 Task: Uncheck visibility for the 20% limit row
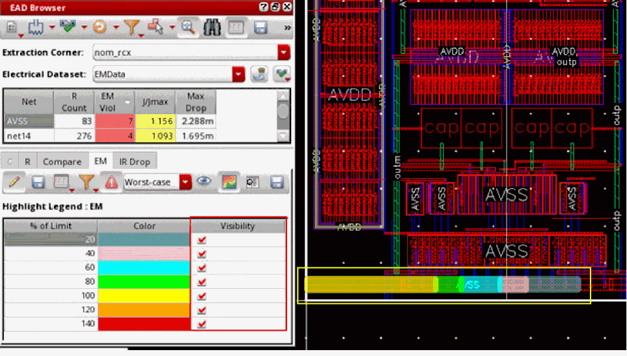tap(202, 239)
